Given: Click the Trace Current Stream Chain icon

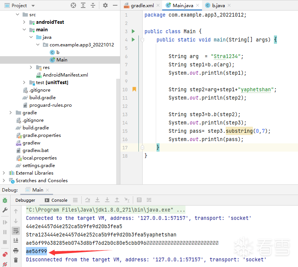Looking at the screenshot, I should coord(149,200).
